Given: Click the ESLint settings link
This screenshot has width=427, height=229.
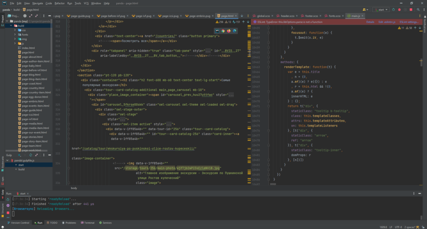Looking at the screenshot, I should coord(409,22).
